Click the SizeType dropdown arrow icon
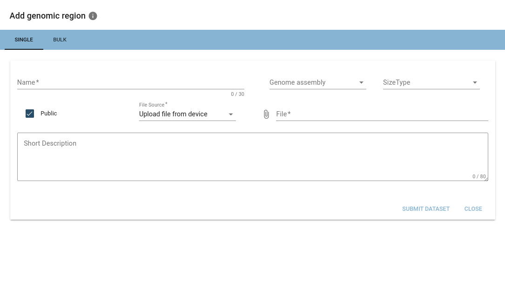This screenshot has height=282, width=505. coord(475,83)
